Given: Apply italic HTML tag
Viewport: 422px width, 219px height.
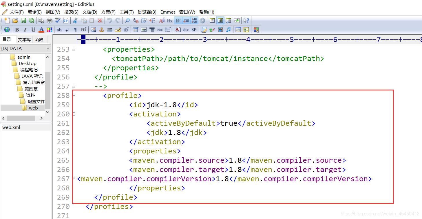Looking at the screenshot, I should click(25, 29).
